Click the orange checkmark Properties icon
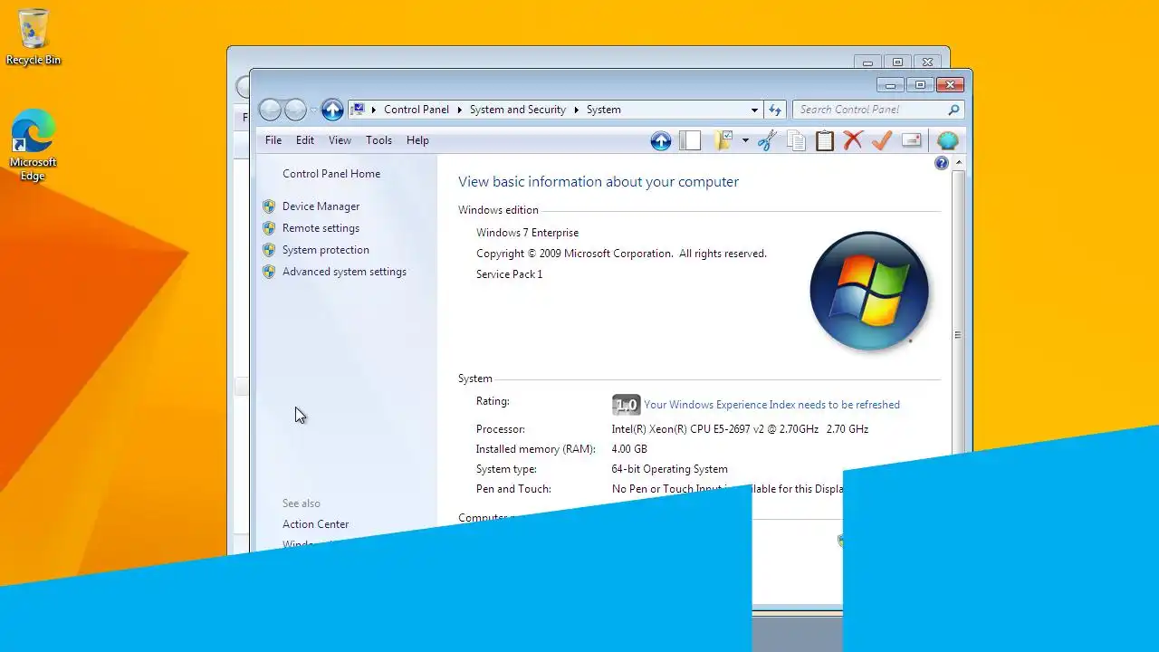The width and height of the screenshot is (1159, 652). pyautogui.click(x=882, y=140)
